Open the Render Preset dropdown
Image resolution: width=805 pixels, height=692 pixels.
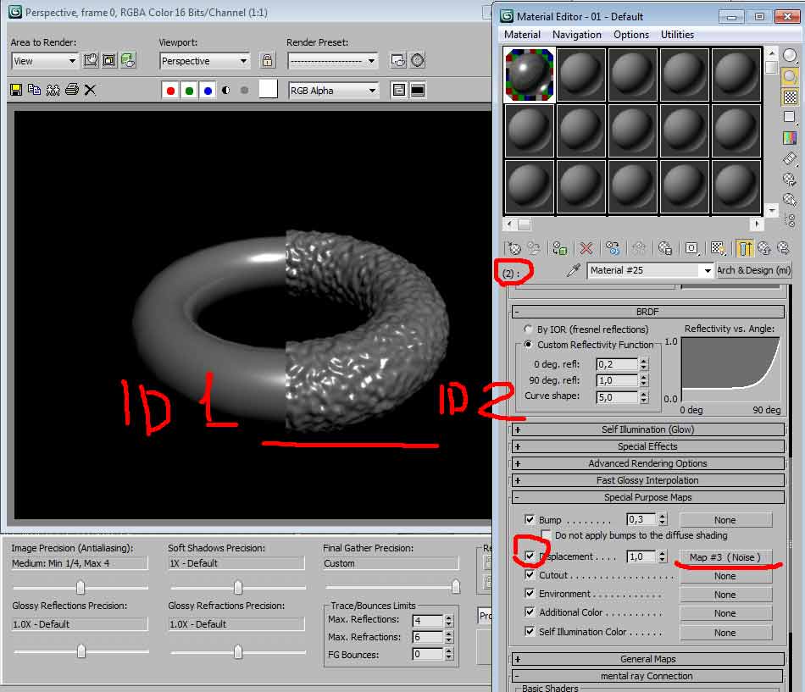click(333, 61)
